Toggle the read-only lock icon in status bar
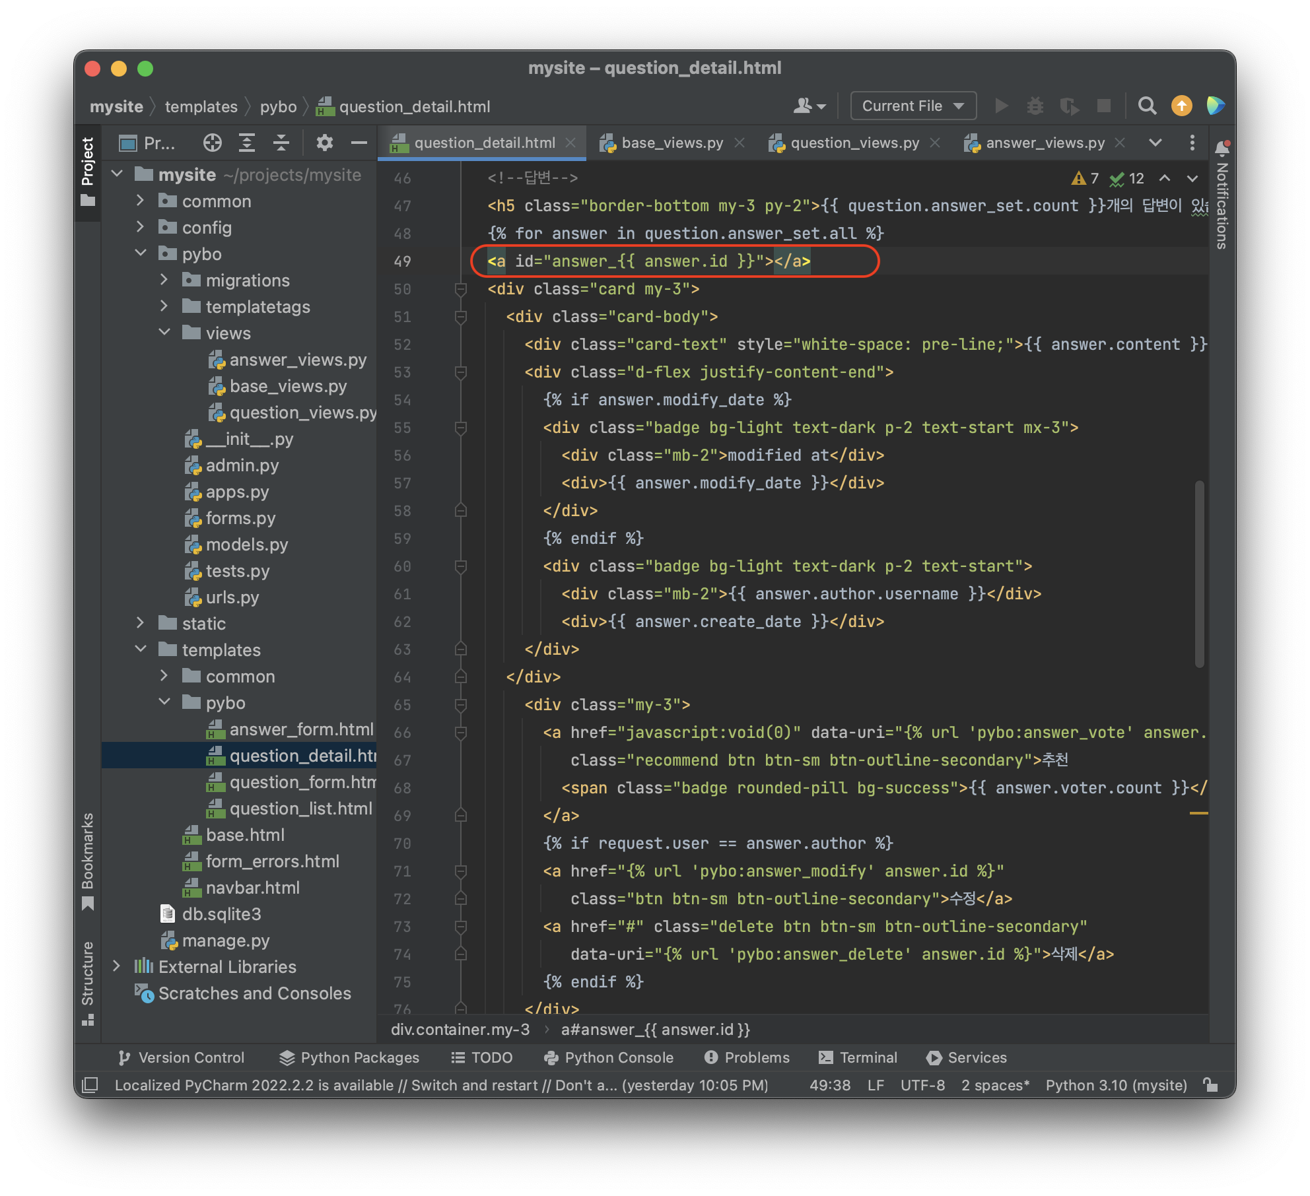This screenshot has height=1196, width=1310. tap(1210, 1085)
